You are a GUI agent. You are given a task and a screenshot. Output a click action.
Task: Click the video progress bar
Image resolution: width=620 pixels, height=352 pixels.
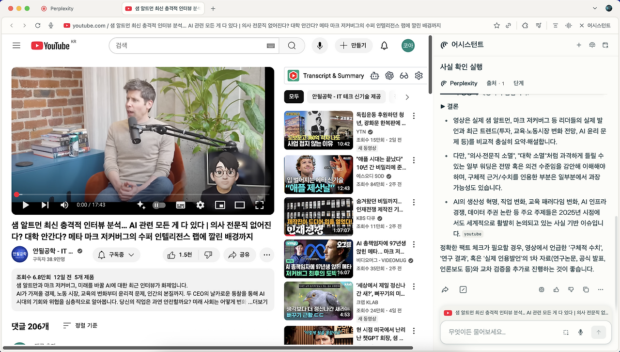point(143,194)
